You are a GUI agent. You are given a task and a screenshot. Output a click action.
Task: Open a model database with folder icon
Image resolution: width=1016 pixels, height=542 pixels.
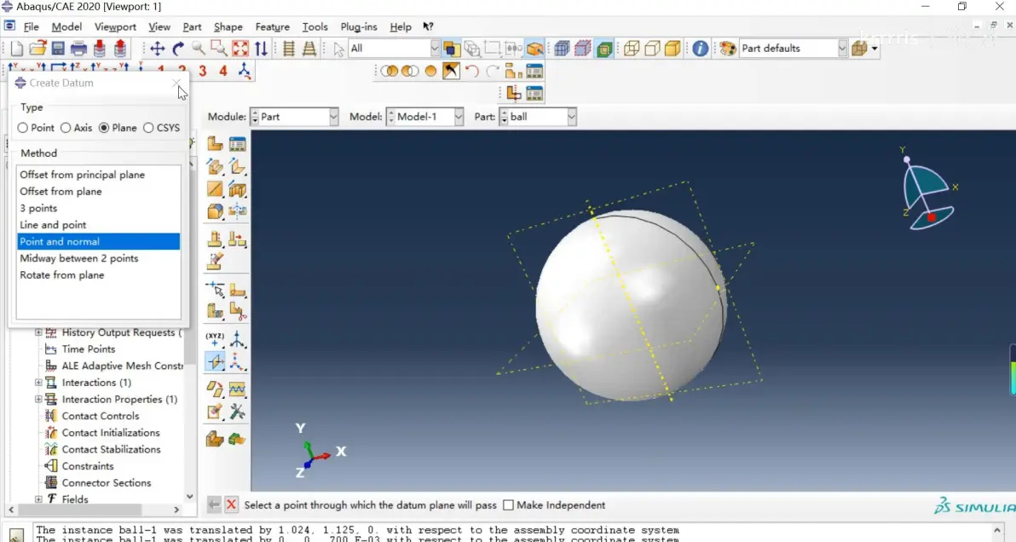(x=38, y=49)
